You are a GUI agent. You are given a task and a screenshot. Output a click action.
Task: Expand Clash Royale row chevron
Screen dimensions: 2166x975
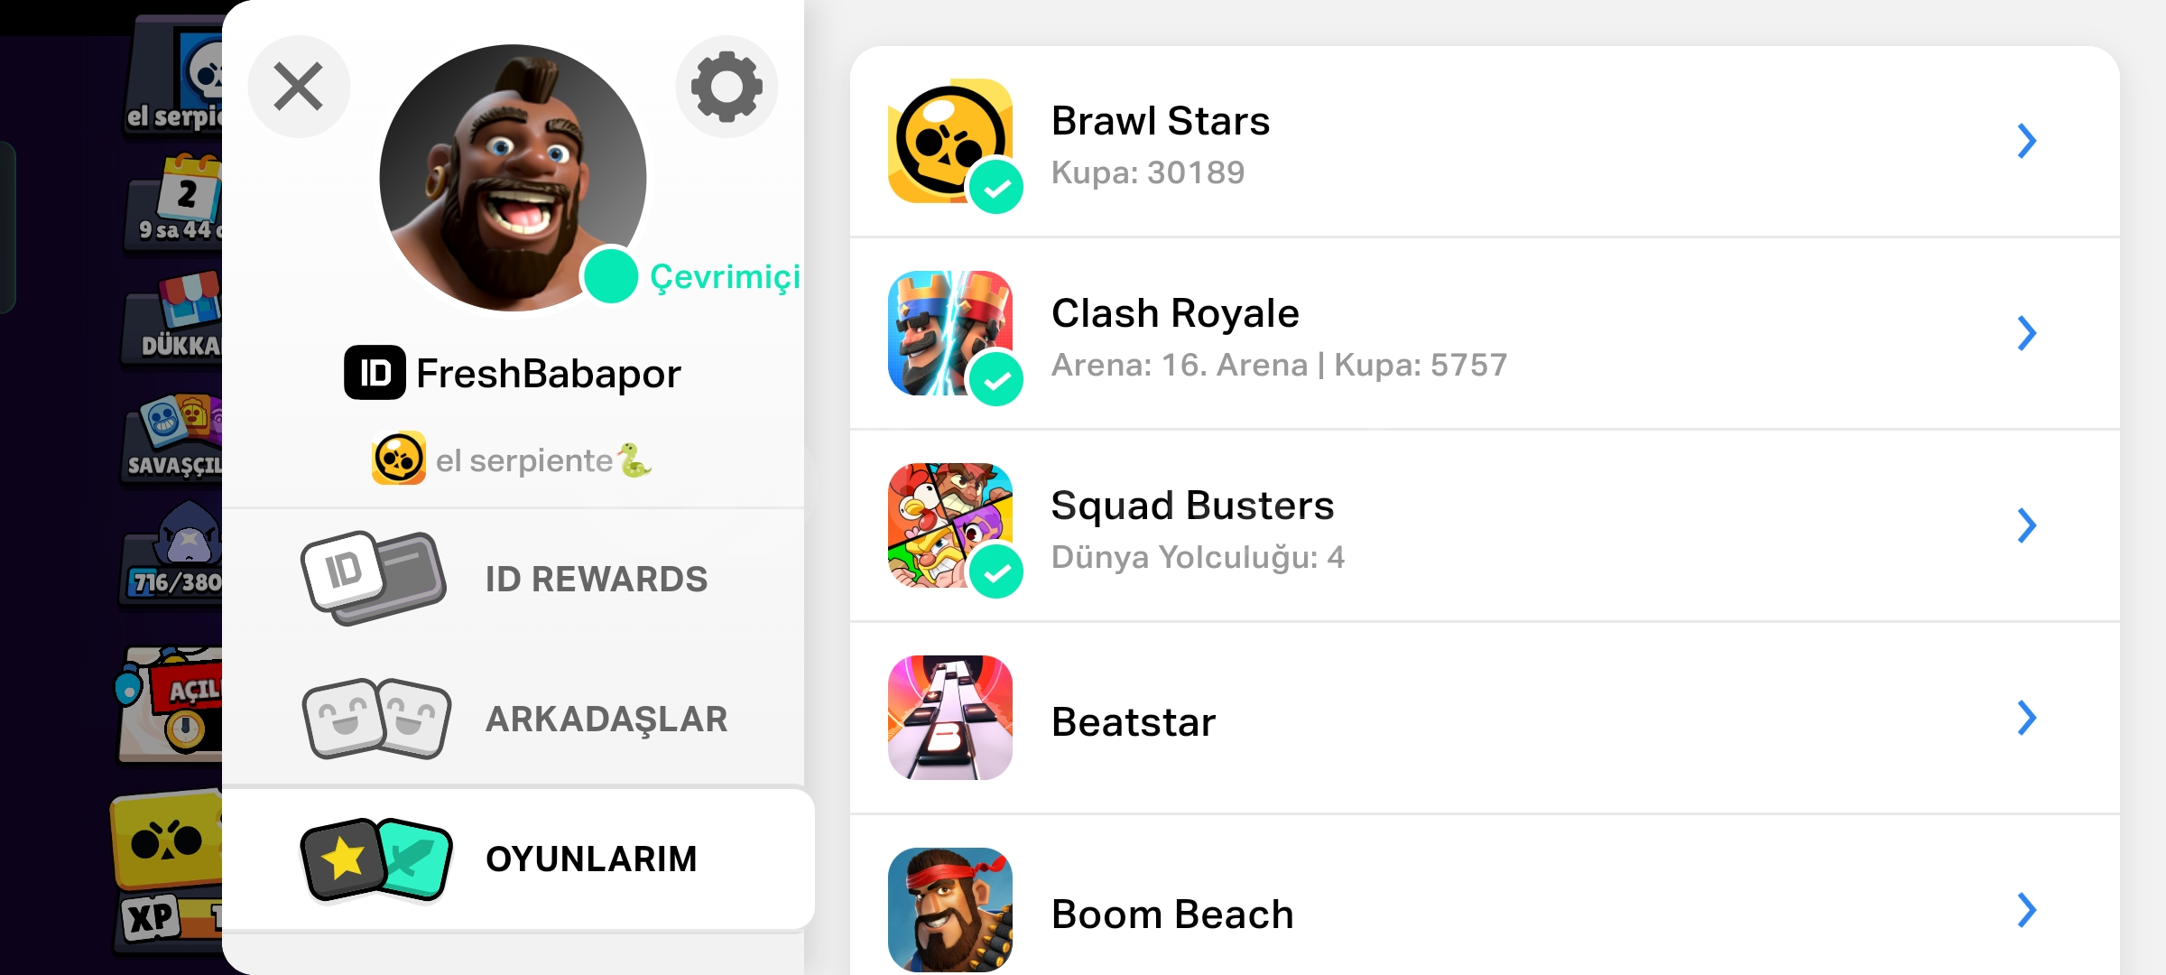coord(2027,333)
